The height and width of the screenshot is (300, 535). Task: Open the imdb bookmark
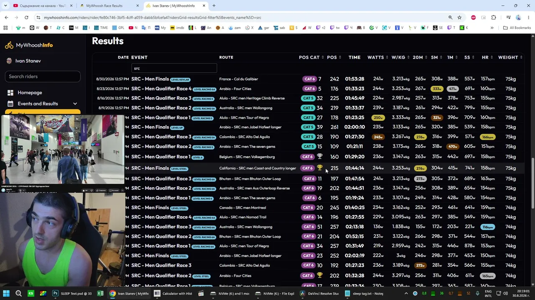177,28
